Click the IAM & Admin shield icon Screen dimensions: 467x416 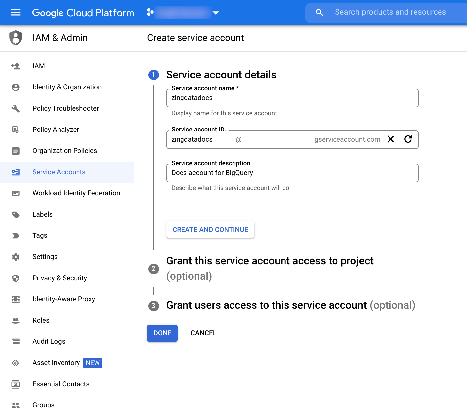tap(16, 38)
